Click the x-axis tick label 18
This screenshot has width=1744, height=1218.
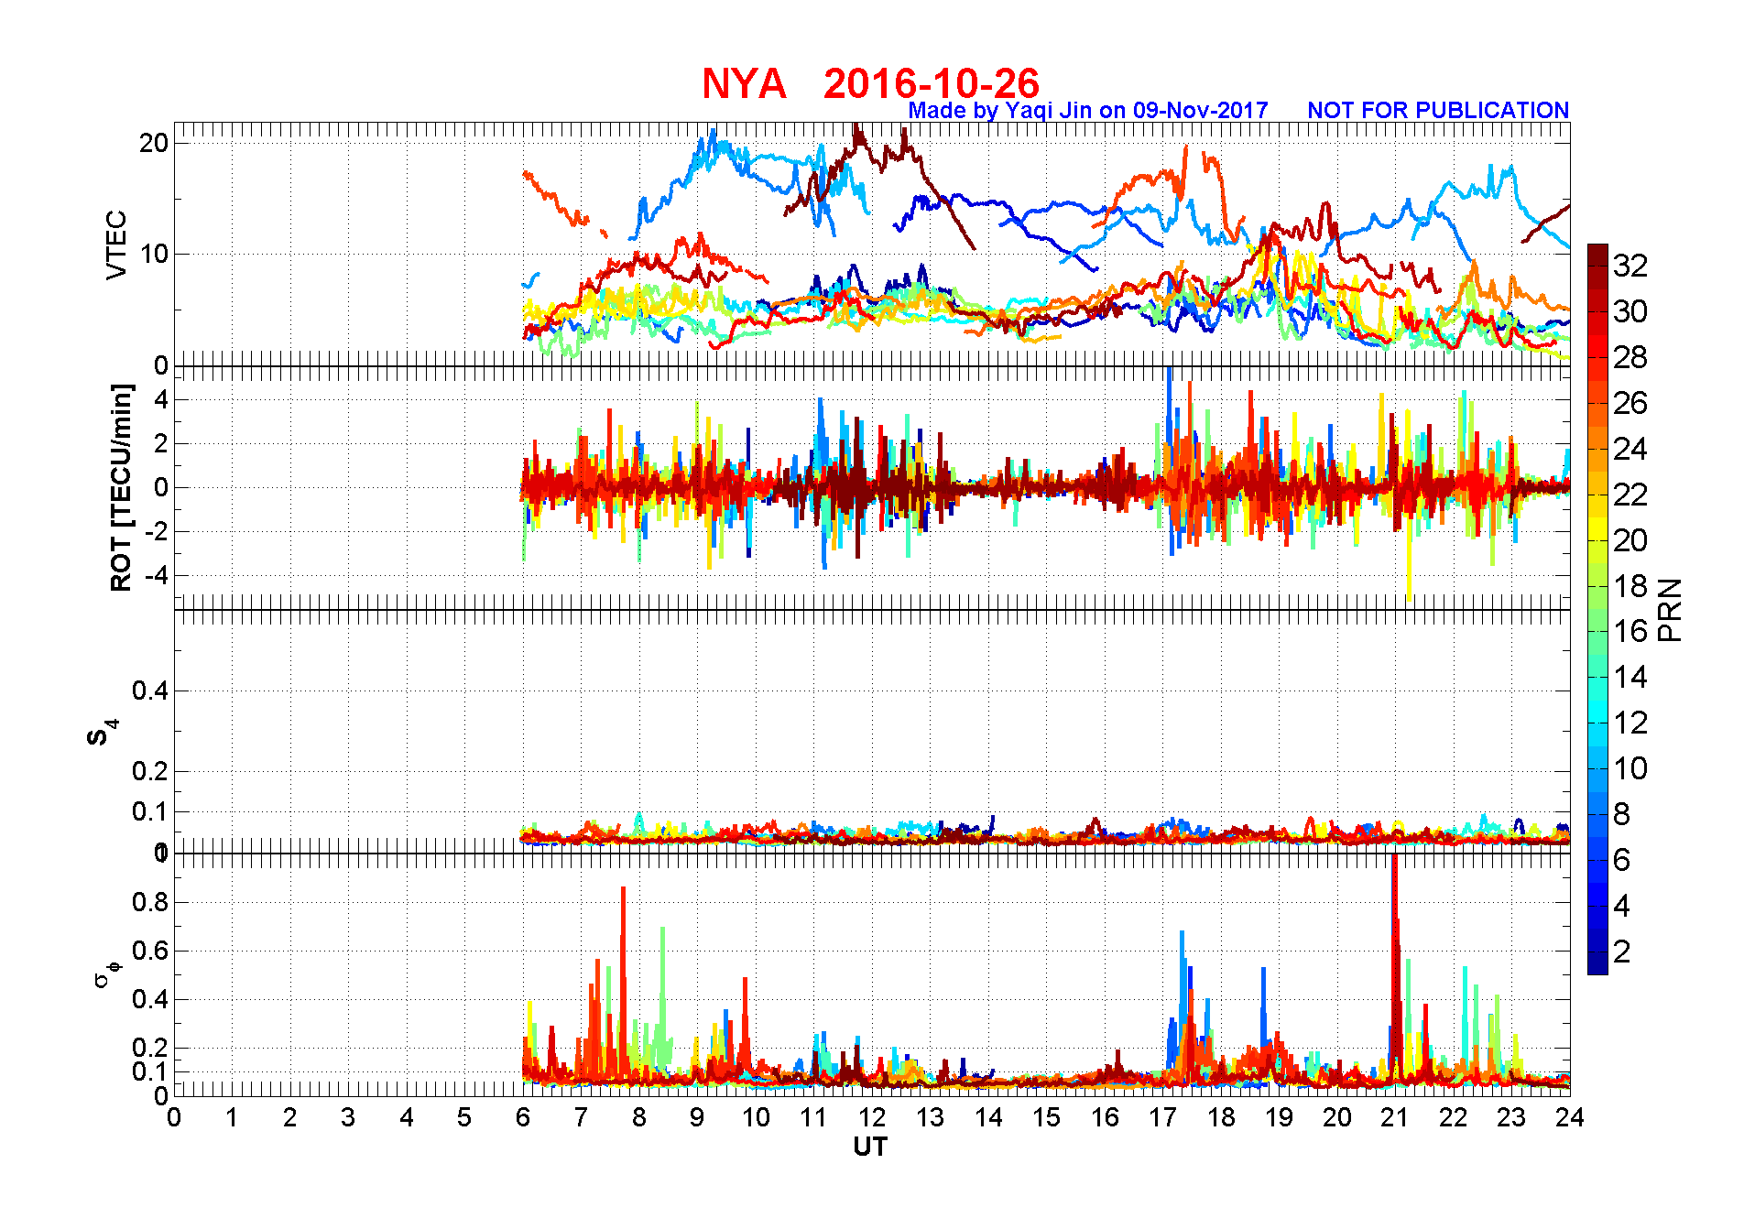(1221, 1118)
